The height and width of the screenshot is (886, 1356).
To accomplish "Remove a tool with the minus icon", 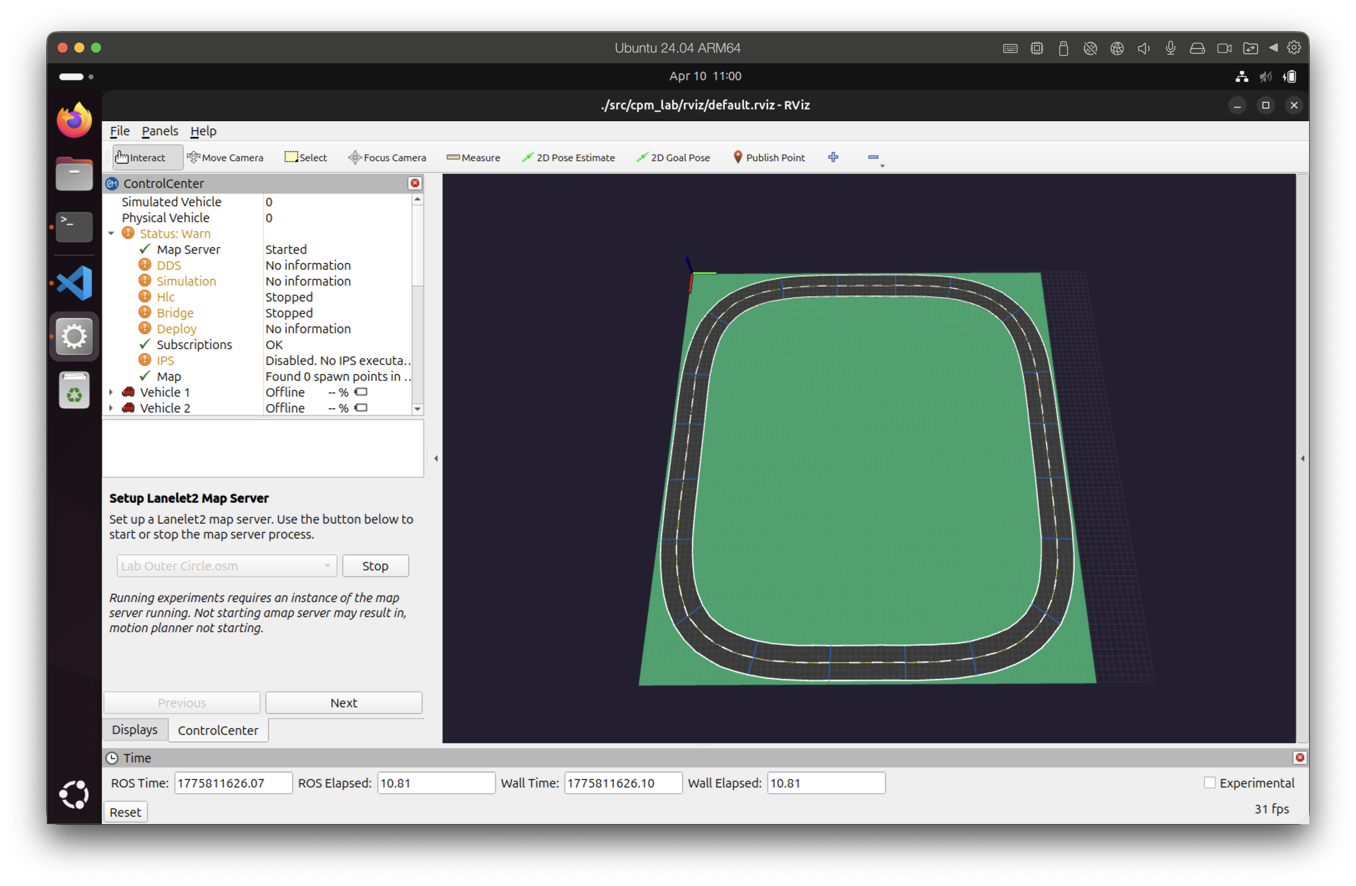I will (873, 157).
